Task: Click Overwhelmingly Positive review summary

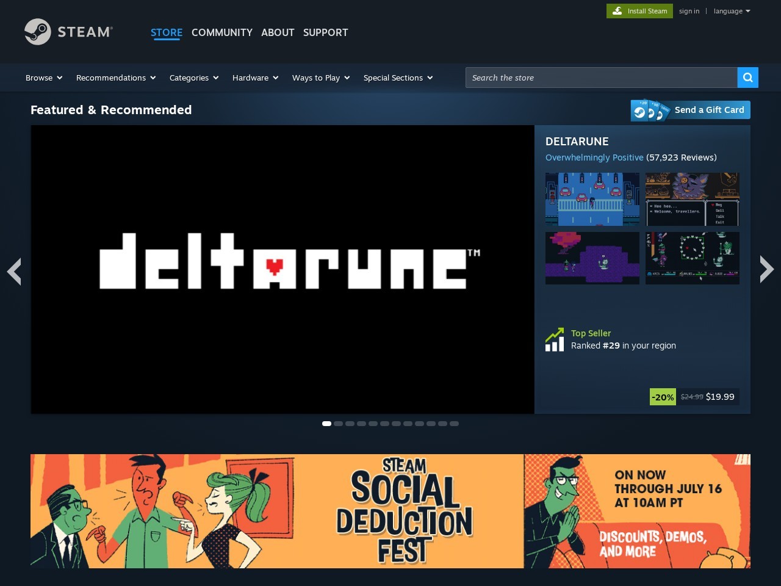Action: pyautogui.click(x=594, y=157)
